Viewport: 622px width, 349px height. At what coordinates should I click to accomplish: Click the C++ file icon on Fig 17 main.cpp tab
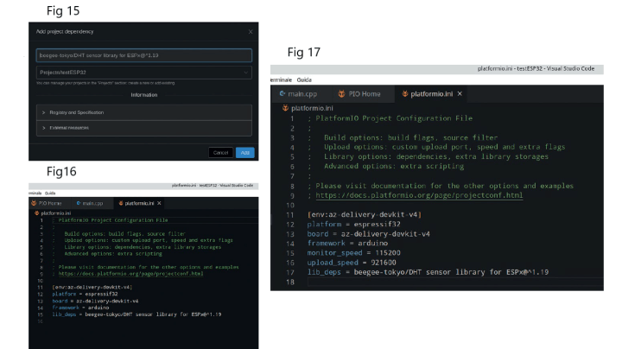click(282, 93)
